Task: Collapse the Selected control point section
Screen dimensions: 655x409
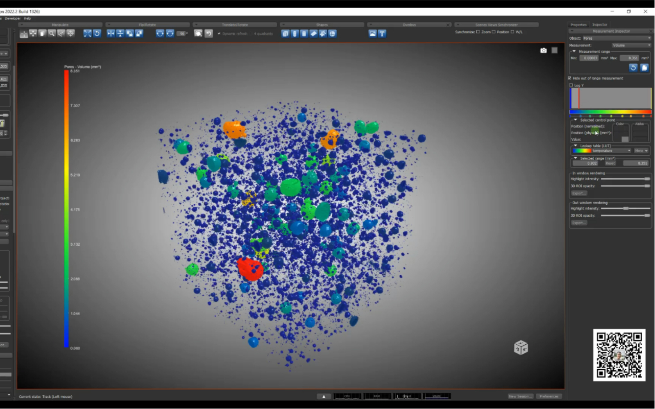Action: 575,120
